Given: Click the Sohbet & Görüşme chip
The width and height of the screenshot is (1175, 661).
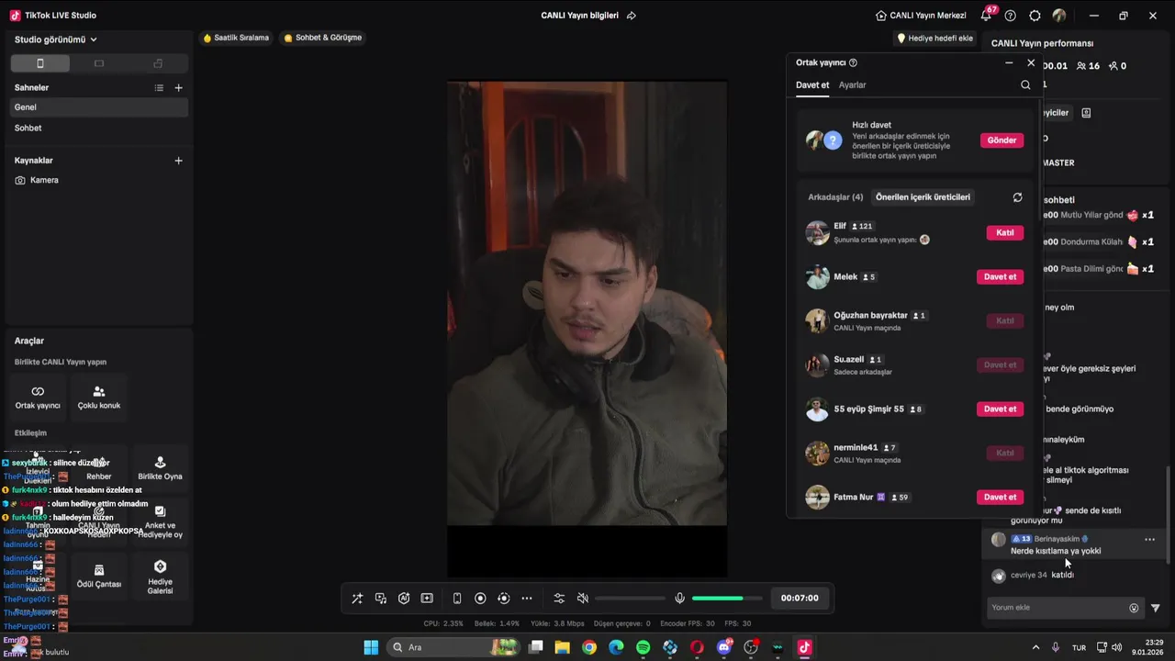Looking at the screenshot, I should 322,38.
